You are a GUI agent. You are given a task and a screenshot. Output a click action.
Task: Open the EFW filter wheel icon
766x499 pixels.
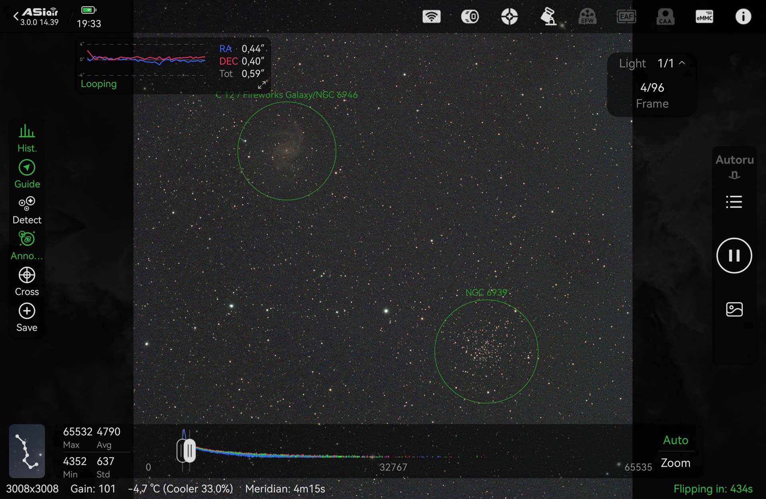(587, 17)
